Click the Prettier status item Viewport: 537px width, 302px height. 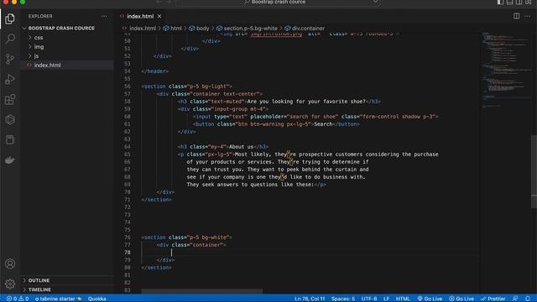(493, 299)
